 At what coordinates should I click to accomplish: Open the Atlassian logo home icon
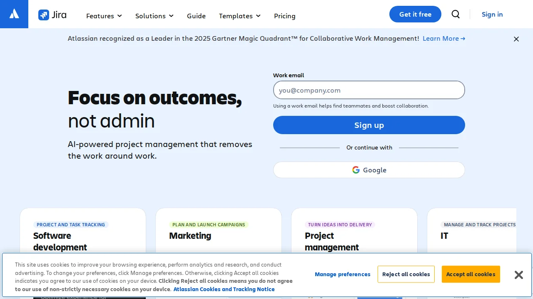14,14
